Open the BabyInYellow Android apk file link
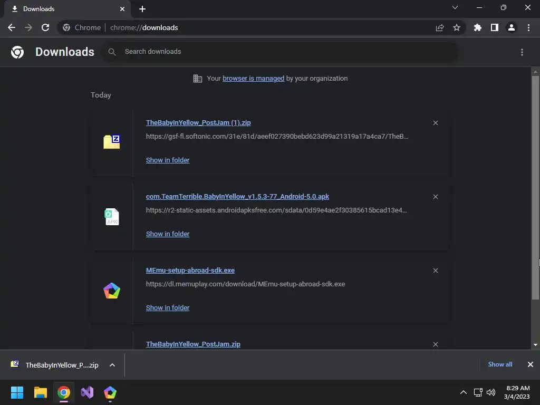This screenshot has height=405, width=540. click(237, 196)
